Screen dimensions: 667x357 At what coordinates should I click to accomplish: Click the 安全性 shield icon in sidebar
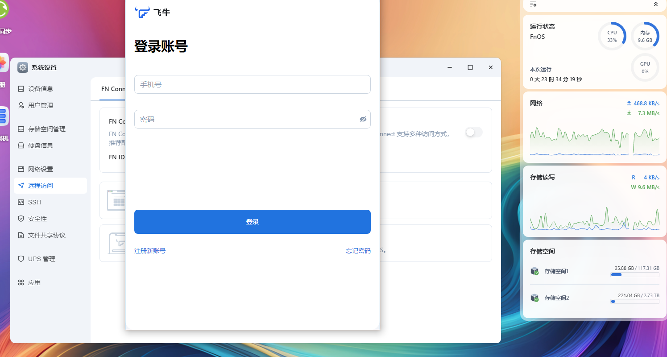pos(21,219)
